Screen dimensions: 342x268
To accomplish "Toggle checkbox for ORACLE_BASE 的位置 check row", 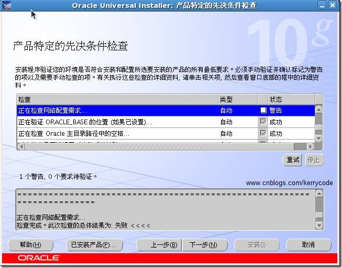I will [263, 122].
